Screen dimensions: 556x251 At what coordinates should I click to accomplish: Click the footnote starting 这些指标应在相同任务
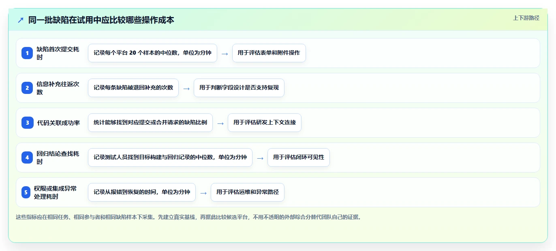pyautogui.click(x=188, y=217)
